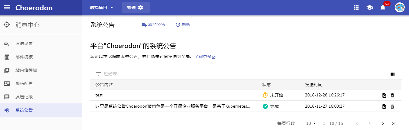Open the 了解更多 link
Screen dimensions: 409x130
click(205, 57)
